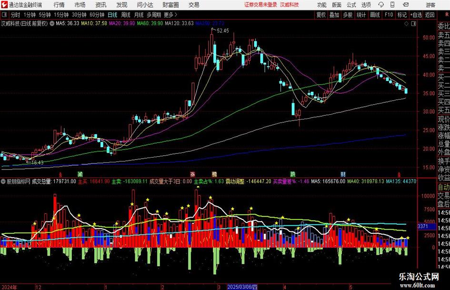Add stock with +自选 button

tap(416, 15)
